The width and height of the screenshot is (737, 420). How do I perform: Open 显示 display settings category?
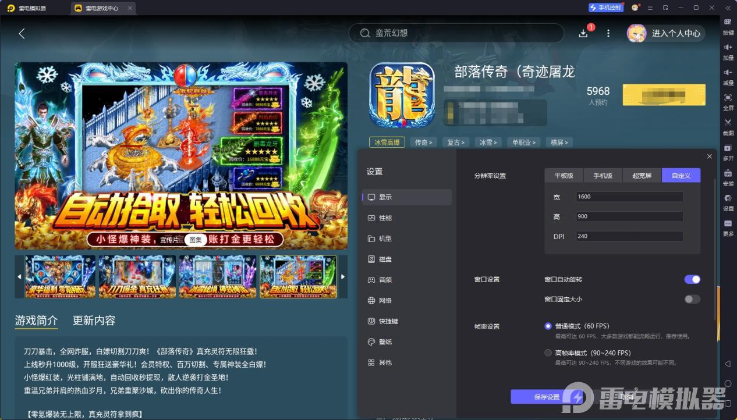click(407, 197)
